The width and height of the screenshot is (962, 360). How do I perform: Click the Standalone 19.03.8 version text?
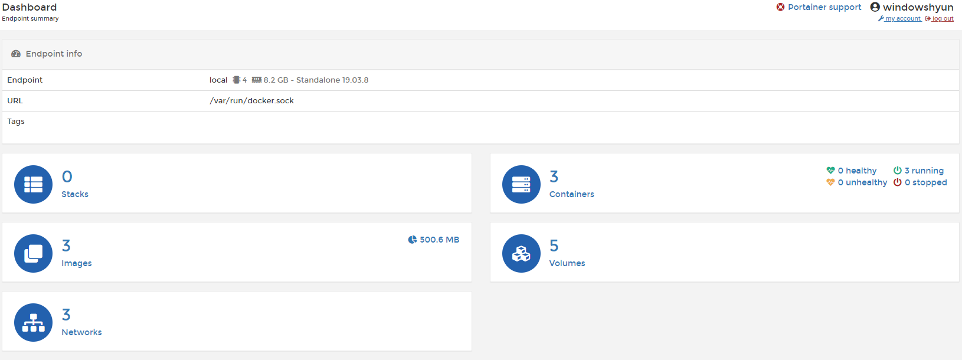point(332,80)
